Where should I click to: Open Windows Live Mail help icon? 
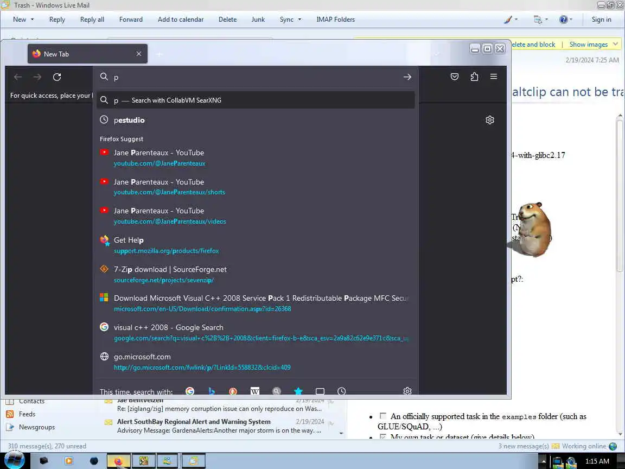point(563,20)
